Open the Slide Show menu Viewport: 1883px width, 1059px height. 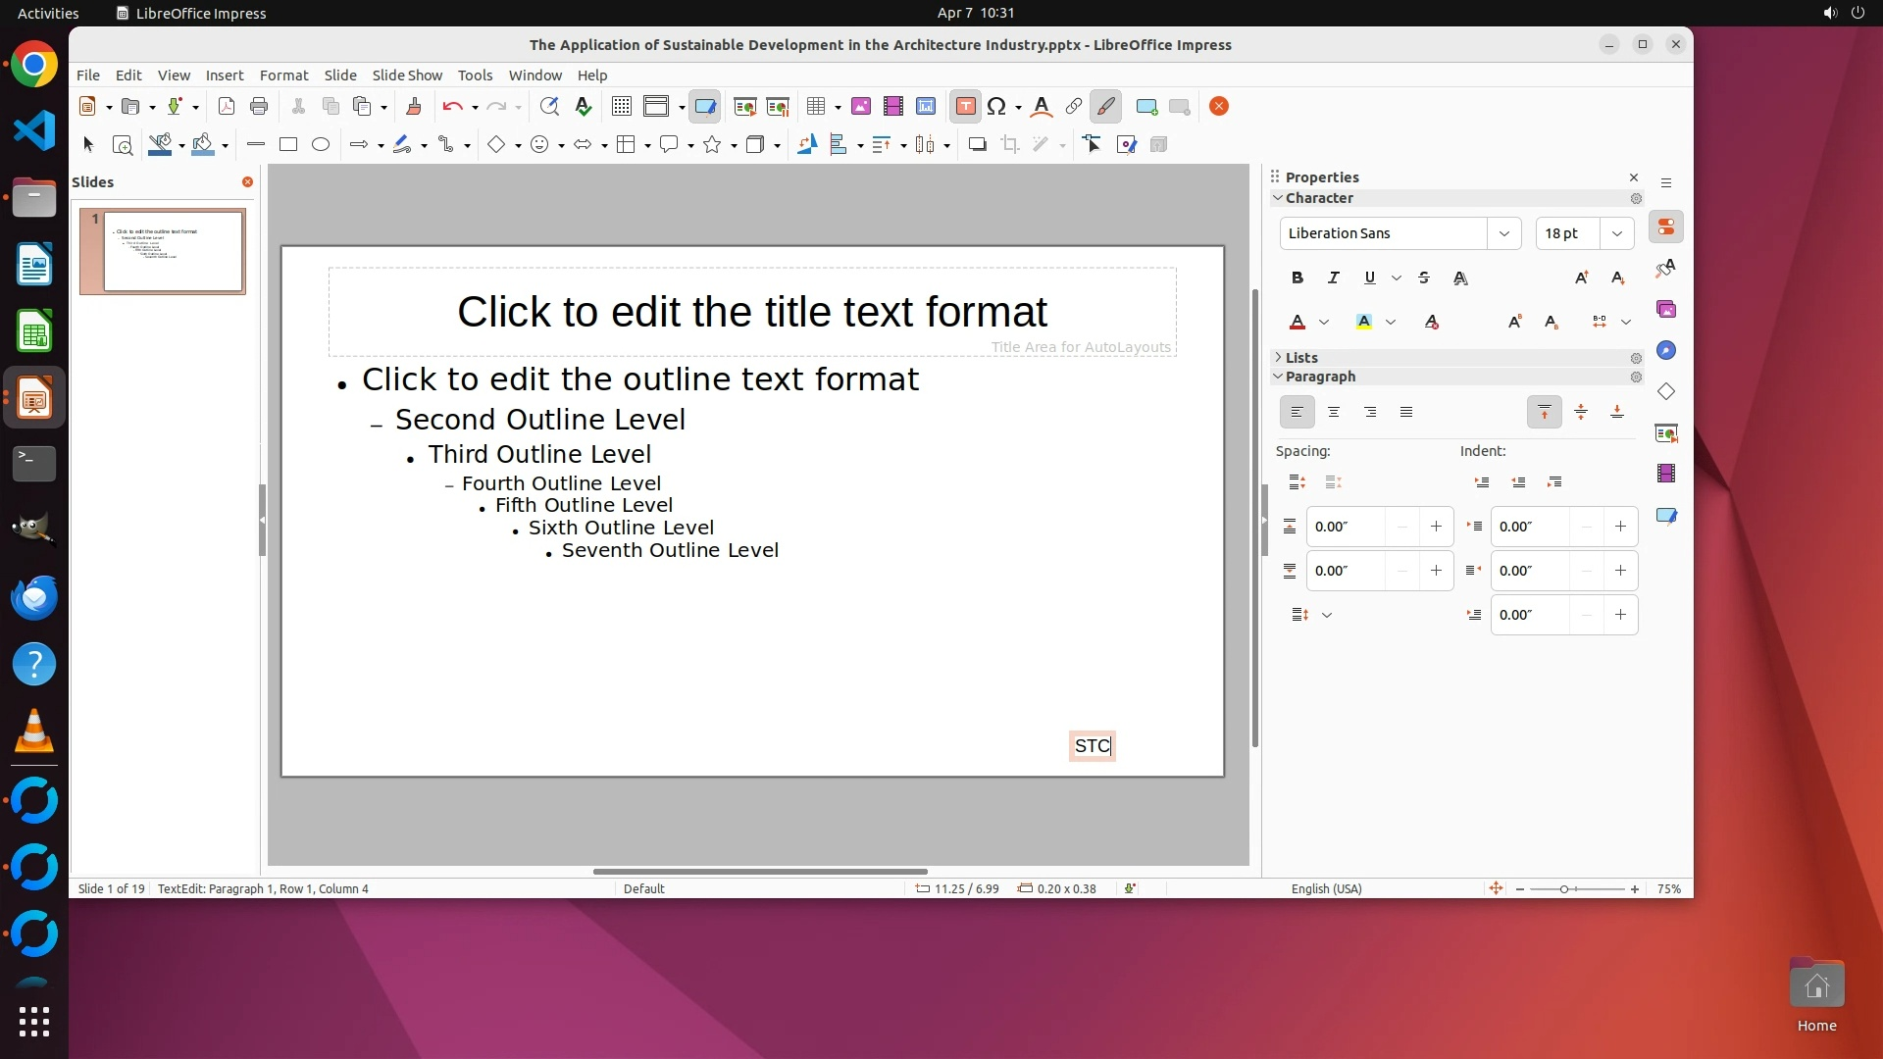pos(407,76)
